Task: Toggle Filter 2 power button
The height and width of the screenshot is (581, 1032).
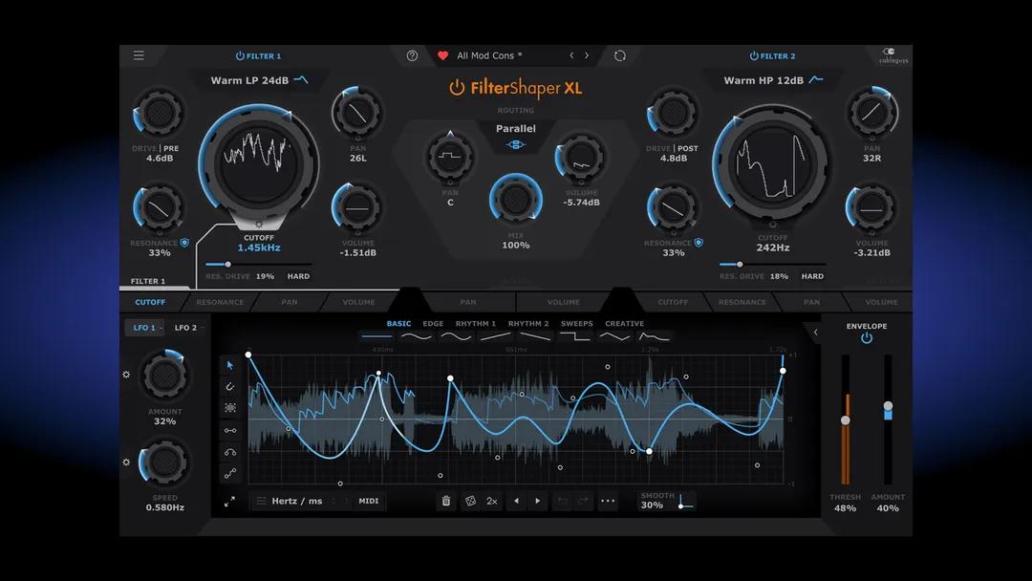Action: pyautogui.click(x=754, y=56)
